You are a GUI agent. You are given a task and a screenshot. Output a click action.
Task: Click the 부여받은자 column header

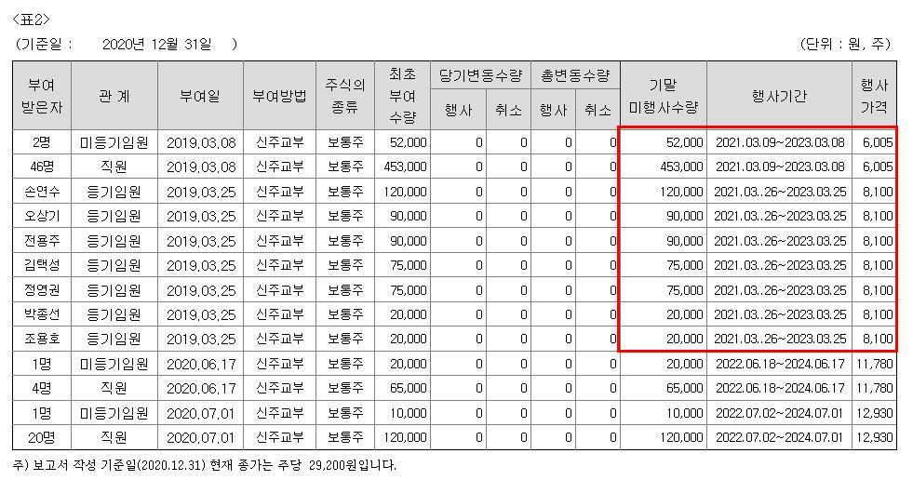tap(42, 96)
